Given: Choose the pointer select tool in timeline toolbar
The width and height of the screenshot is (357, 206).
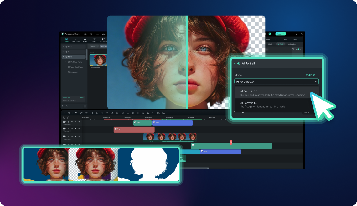Looking at the screenshot, I should [69, 113].
